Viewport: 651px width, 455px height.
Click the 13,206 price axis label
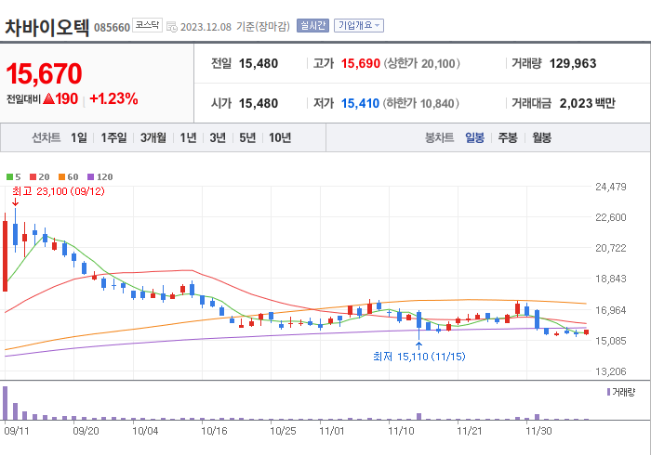click(610, 371)
